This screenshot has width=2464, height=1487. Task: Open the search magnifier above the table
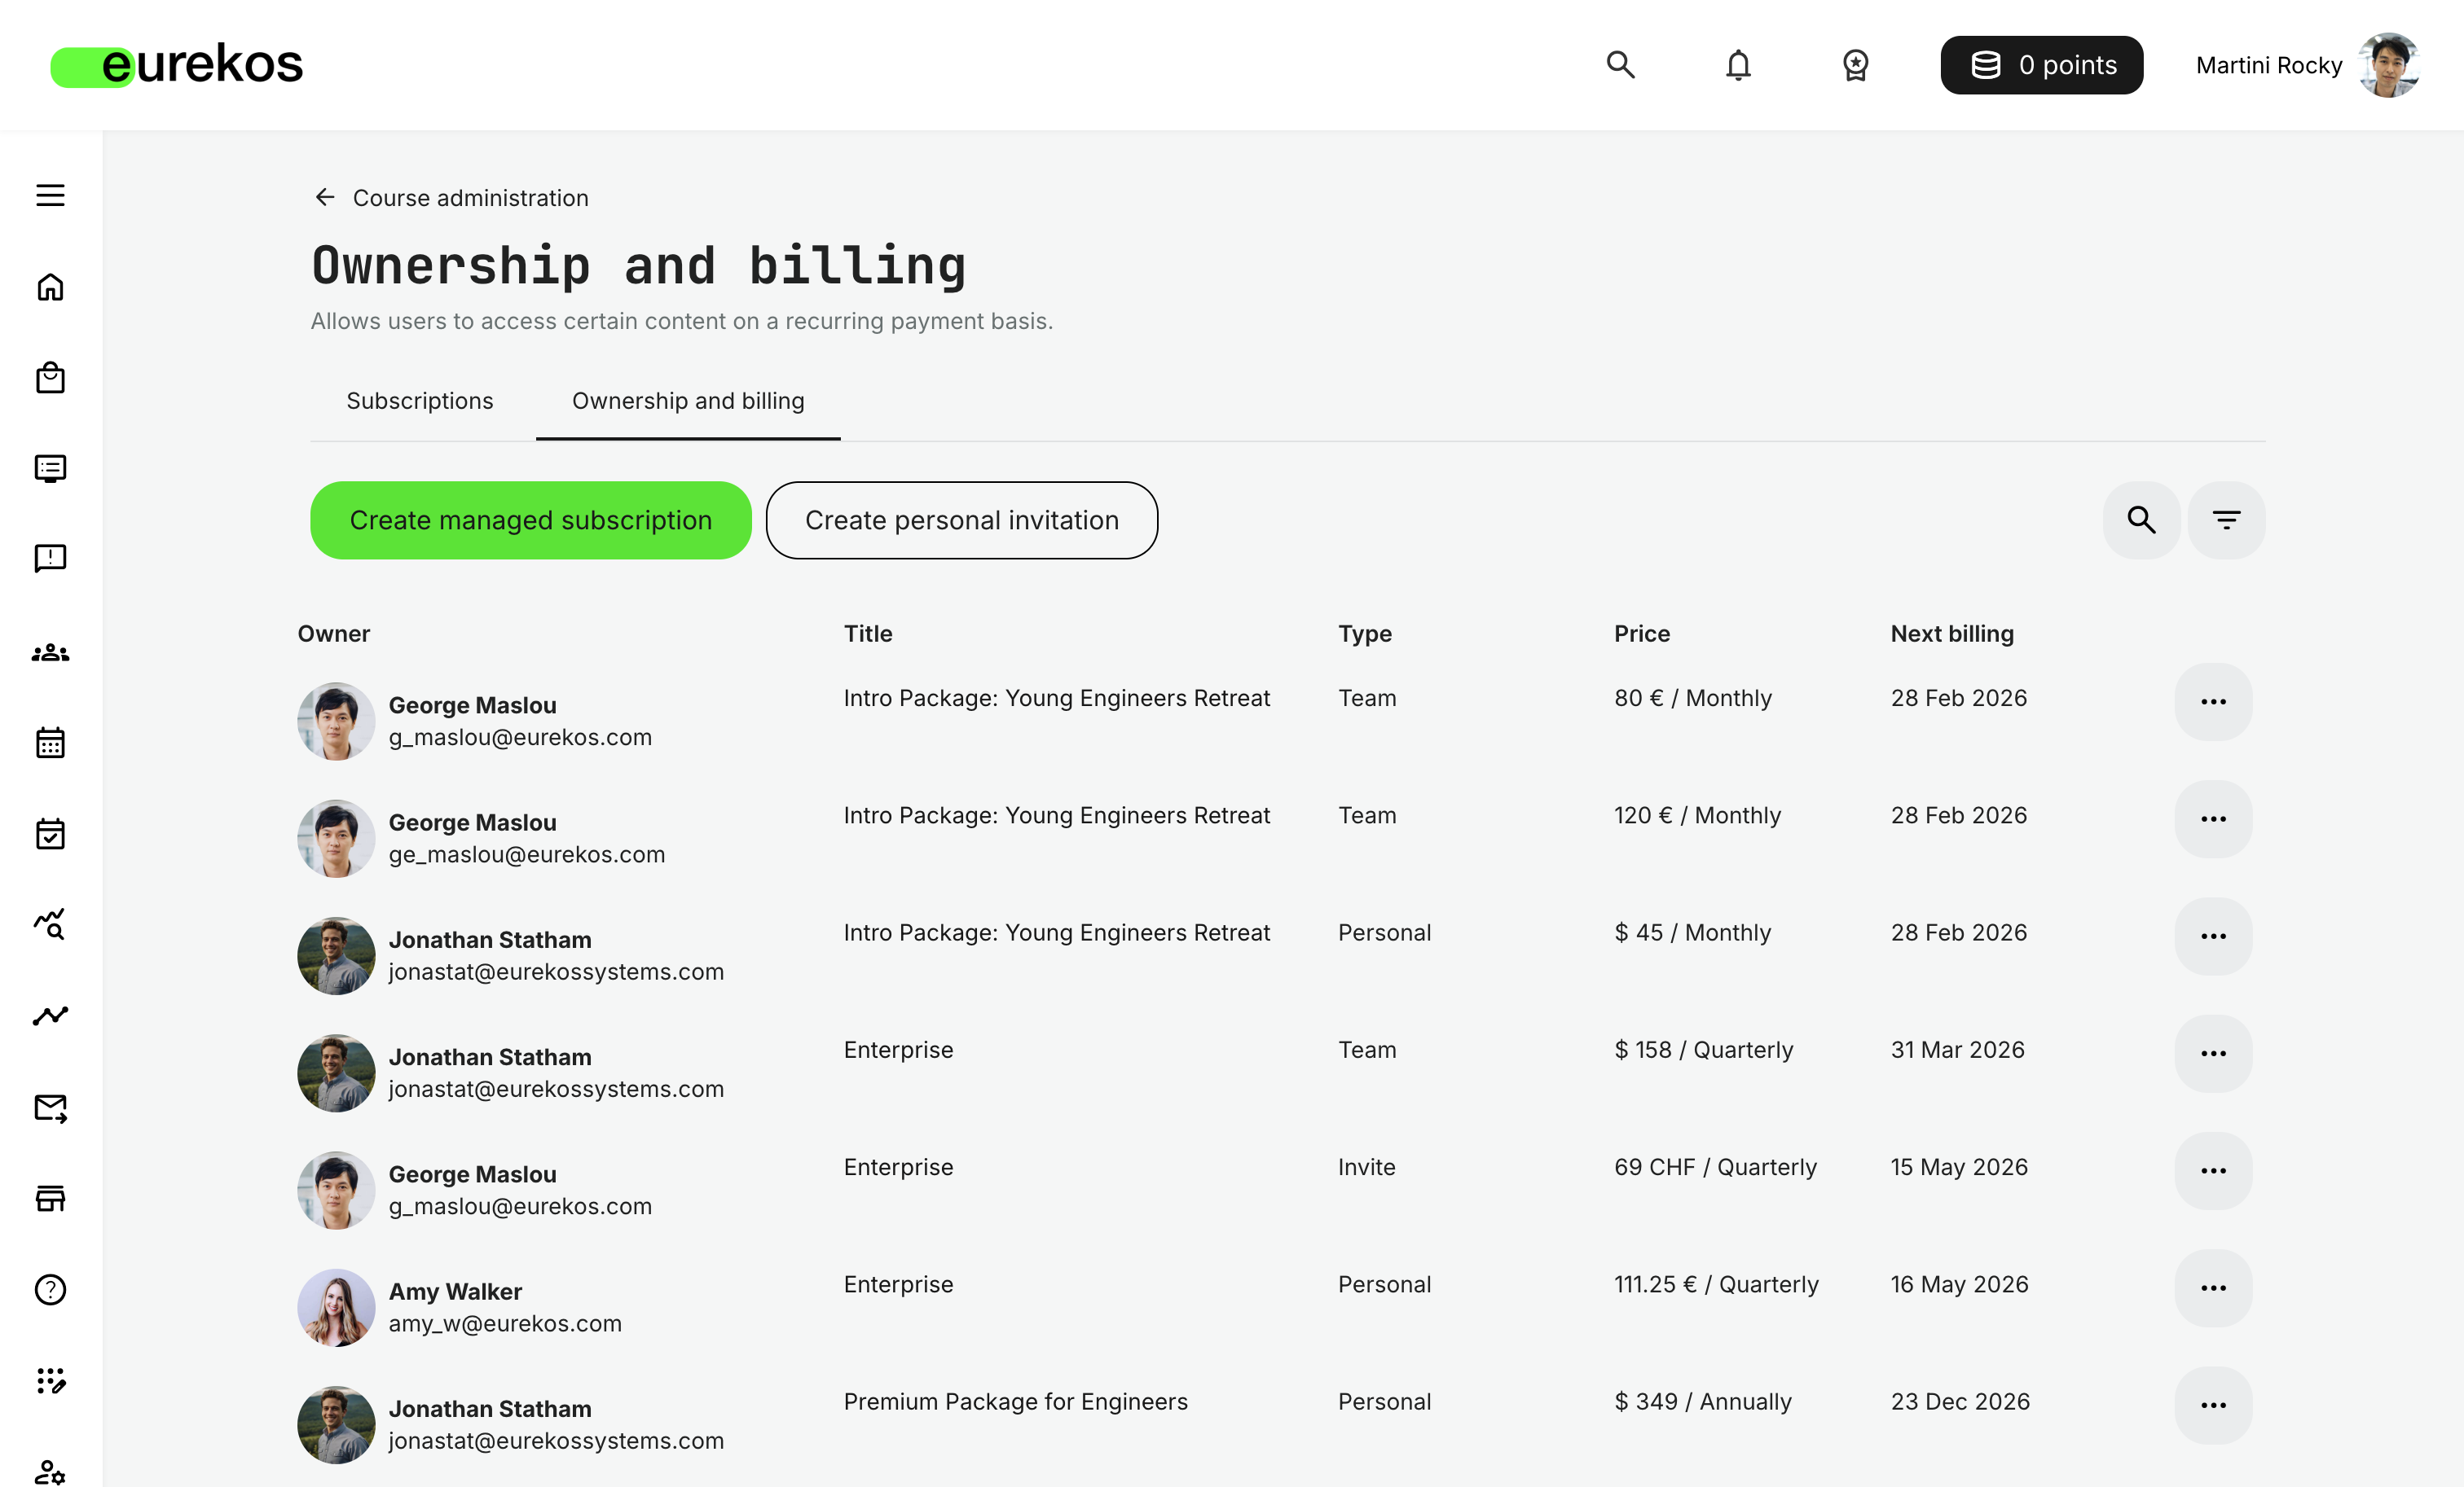(x=2141, y=520)
